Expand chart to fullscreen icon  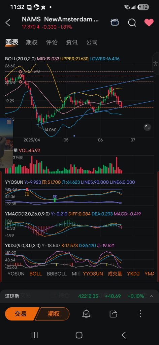147,127
